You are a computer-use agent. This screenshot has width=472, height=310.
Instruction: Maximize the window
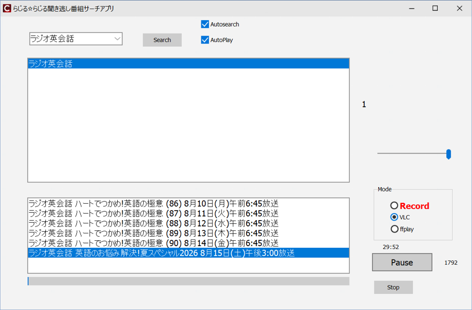tap(435, 9)
